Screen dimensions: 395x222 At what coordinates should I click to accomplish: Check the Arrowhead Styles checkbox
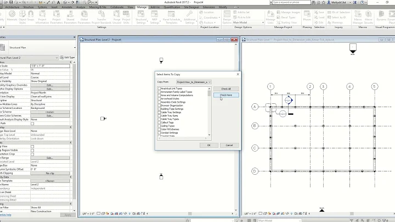click(x=159, y=99)
